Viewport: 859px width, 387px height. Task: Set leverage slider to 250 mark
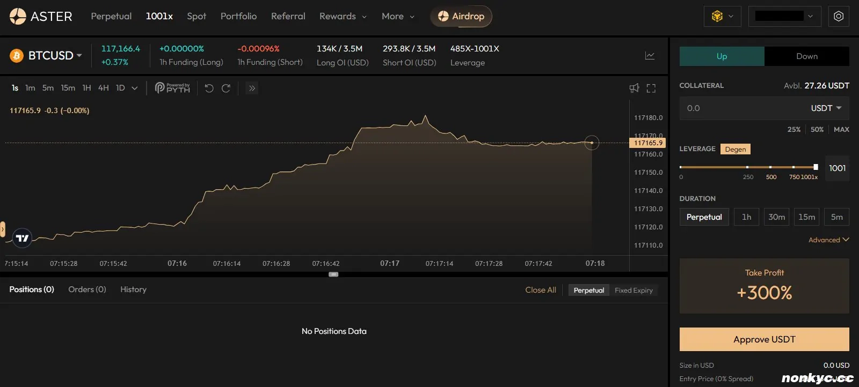[747, 167]
